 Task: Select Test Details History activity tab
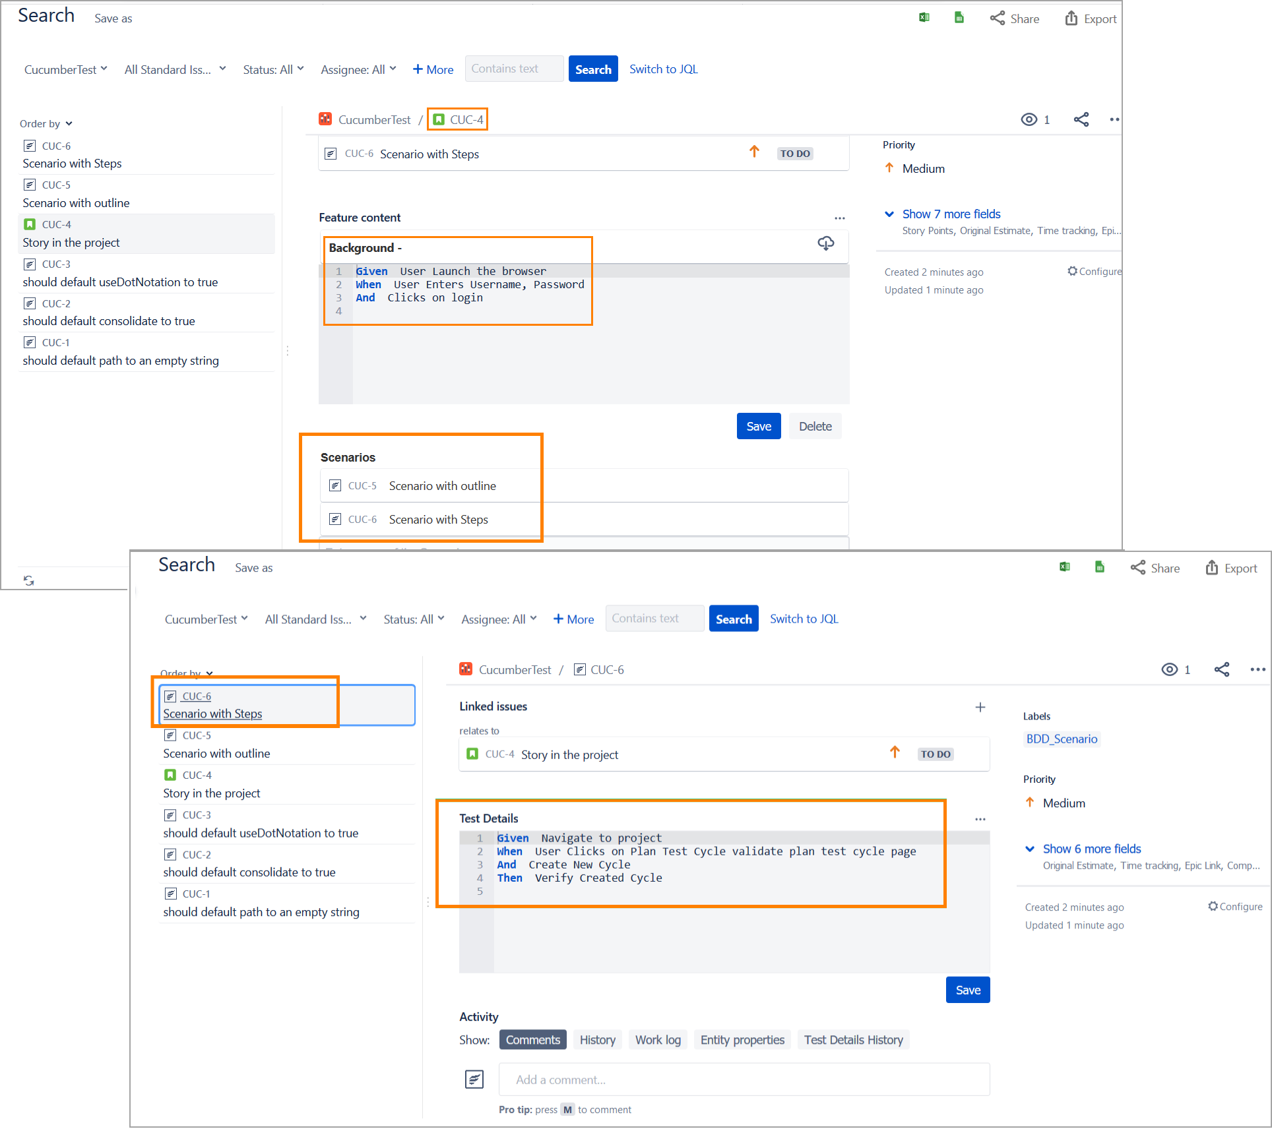[x=853, y=1040]
